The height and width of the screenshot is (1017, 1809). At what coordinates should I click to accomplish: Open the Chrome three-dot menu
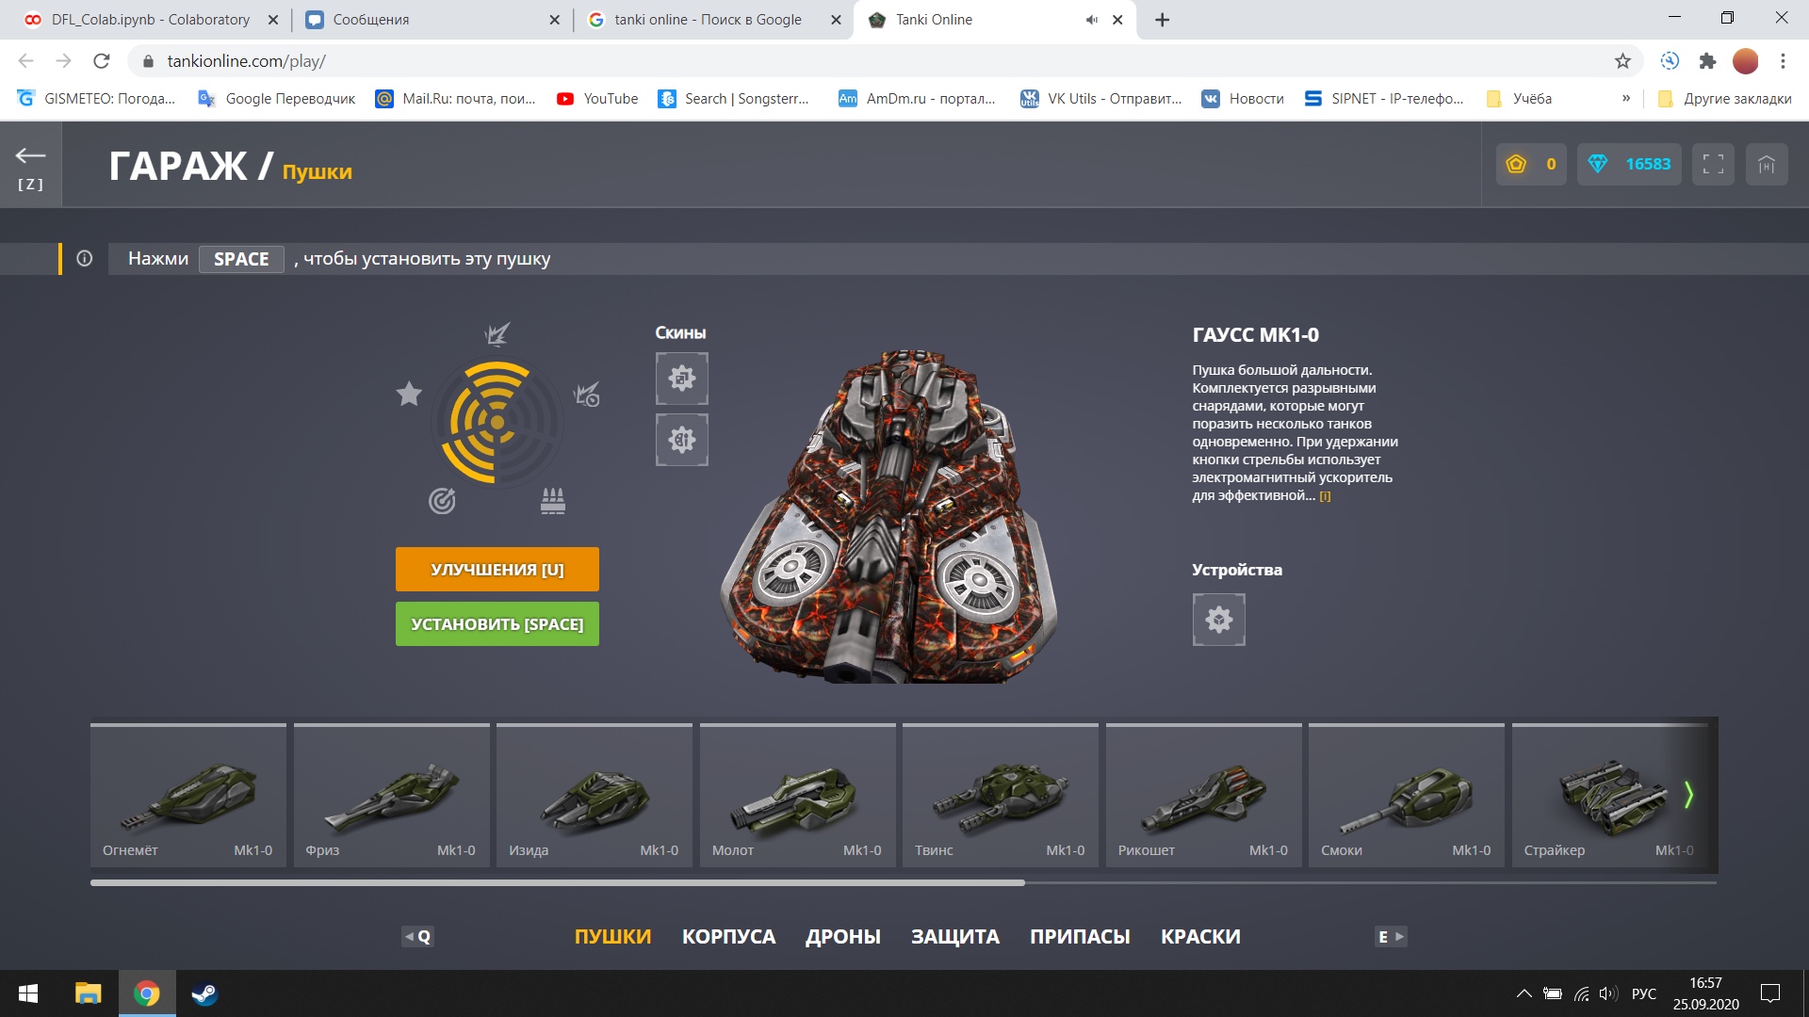pos(1783,61)
